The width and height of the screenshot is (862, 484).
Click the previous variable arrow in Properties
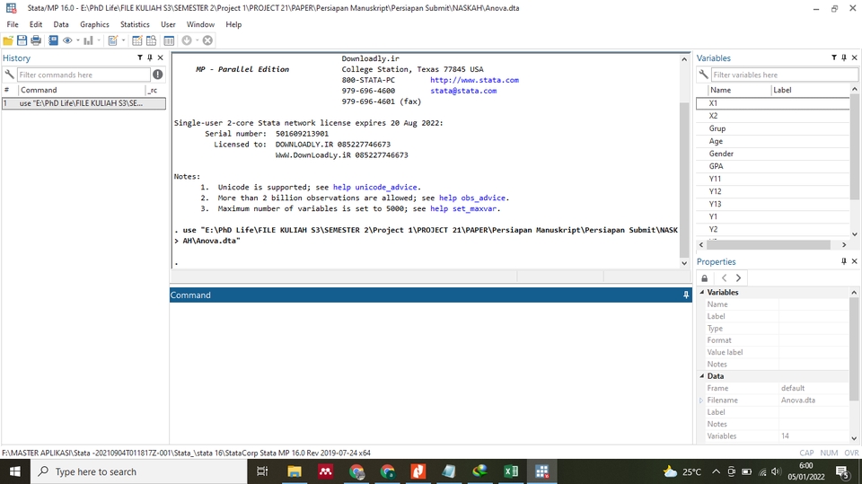[724, 278]
